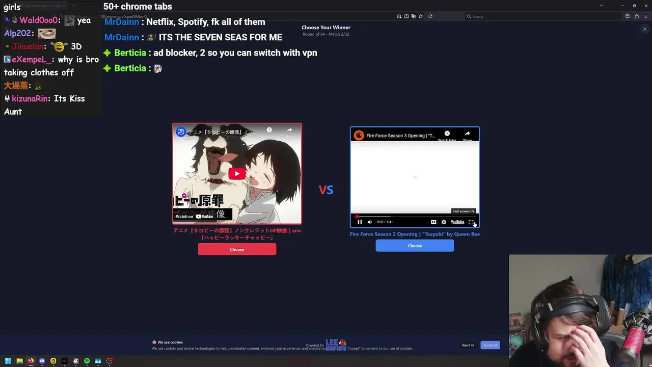Image resolution: width=652 pixels, height=367 pixels.
Task: Open Fire Force video settings gear
Action: (x=444, y=222)
